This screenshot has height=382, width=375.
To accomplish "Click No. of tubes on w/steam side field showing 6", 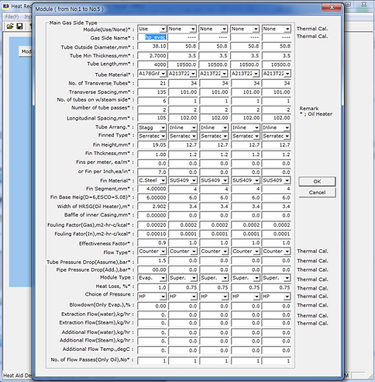I will coord(152,101).
